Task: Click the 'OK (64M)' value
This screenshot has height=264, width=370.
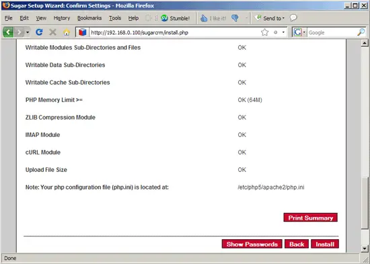Action: pyautogui.click(x=250, y=100)
